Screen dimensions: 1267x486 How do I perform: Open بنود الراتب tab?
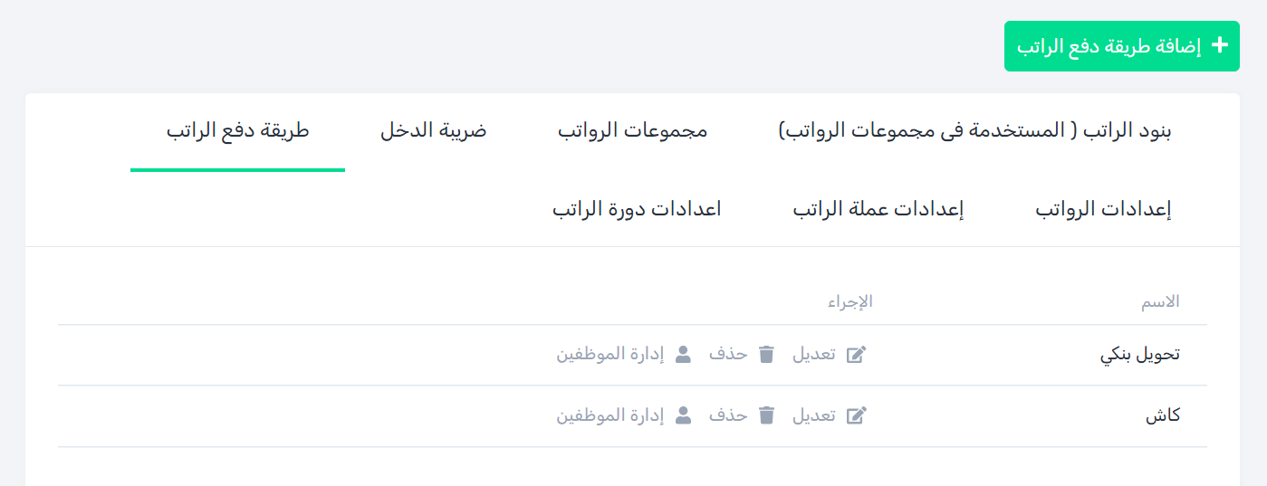pos(974,130)
